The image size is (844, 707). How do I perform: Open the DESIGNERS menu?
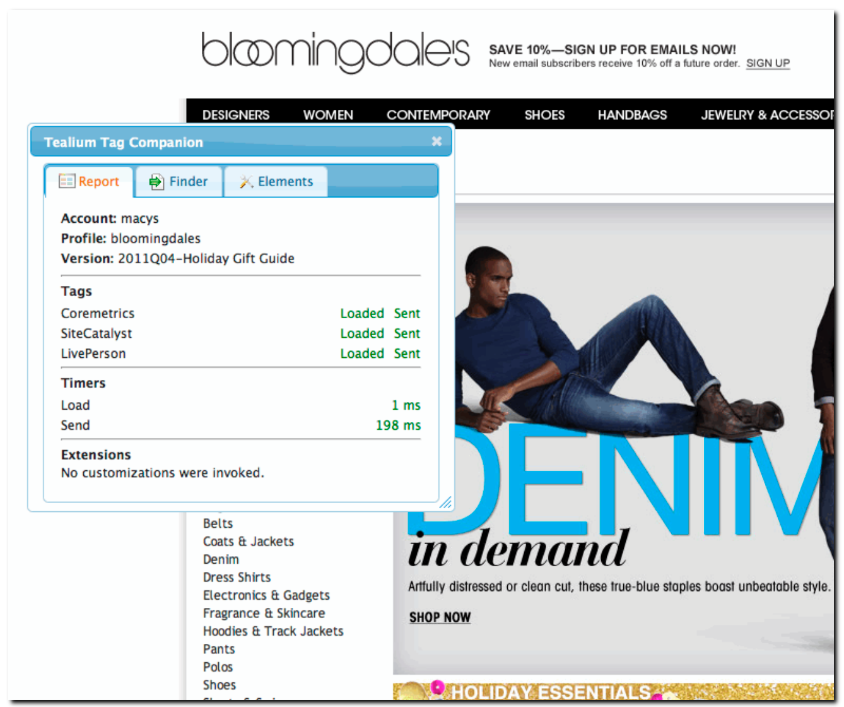236,115
